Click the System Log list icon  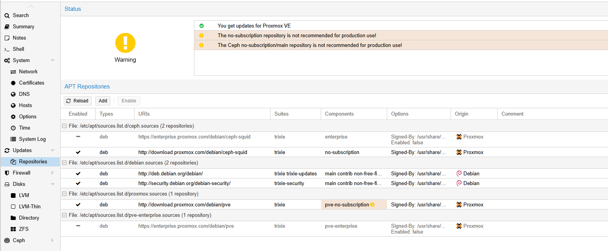pyautogui.click(x=13, y=139)
